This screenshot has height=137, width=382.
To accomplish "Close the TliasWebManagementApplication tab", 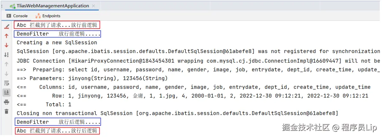I will (x=93, y=6).
